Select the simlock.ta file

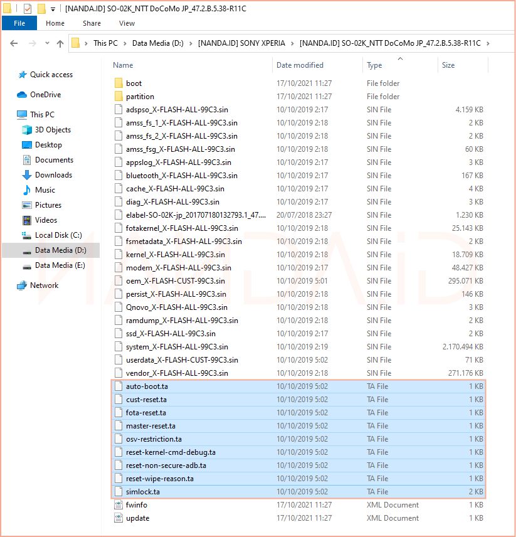tap(143, 492)
